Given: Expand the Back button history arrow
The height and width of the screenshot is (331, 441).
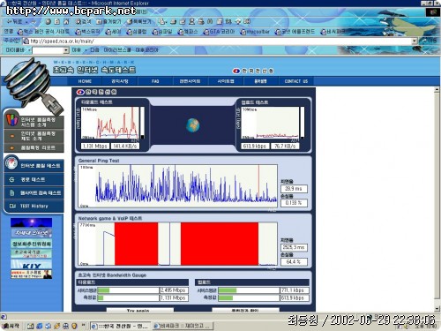Looking at the screenshot, I should tap(26, 22).
